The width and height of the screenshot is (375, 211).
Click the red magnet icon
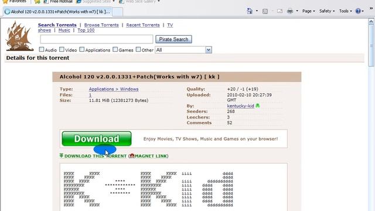(x=132, y=156)
